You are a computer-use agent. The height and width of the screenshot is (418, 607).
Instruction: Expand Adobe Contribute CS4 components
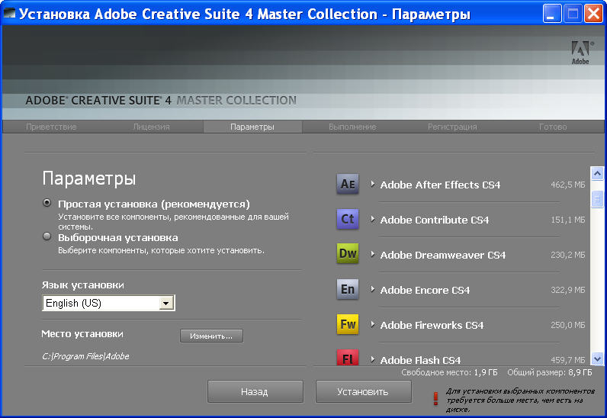(x=372, y=219)
